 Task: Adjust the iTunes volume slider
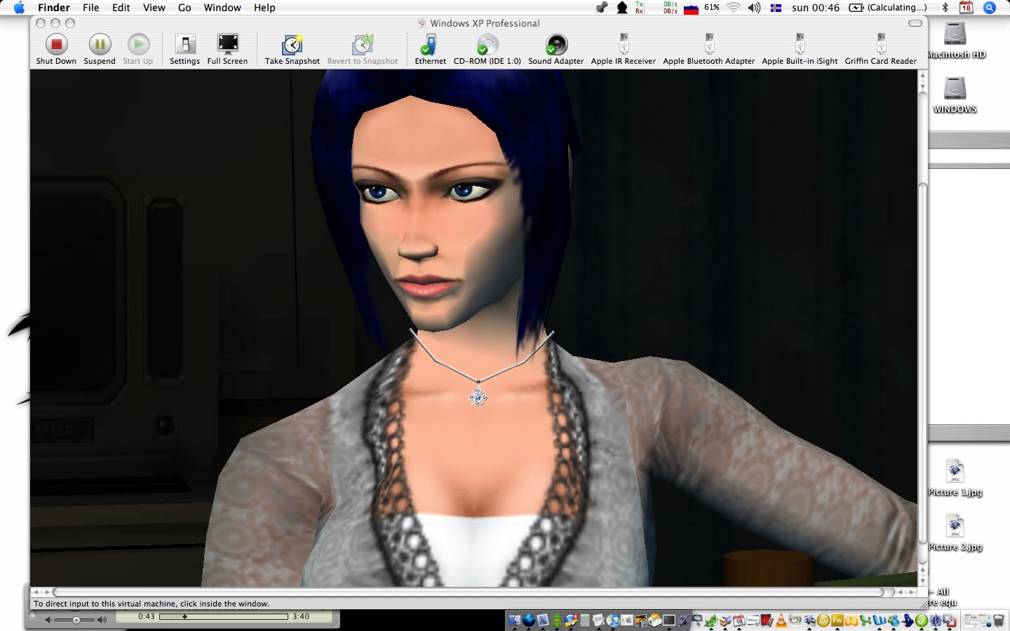[76, 620]
